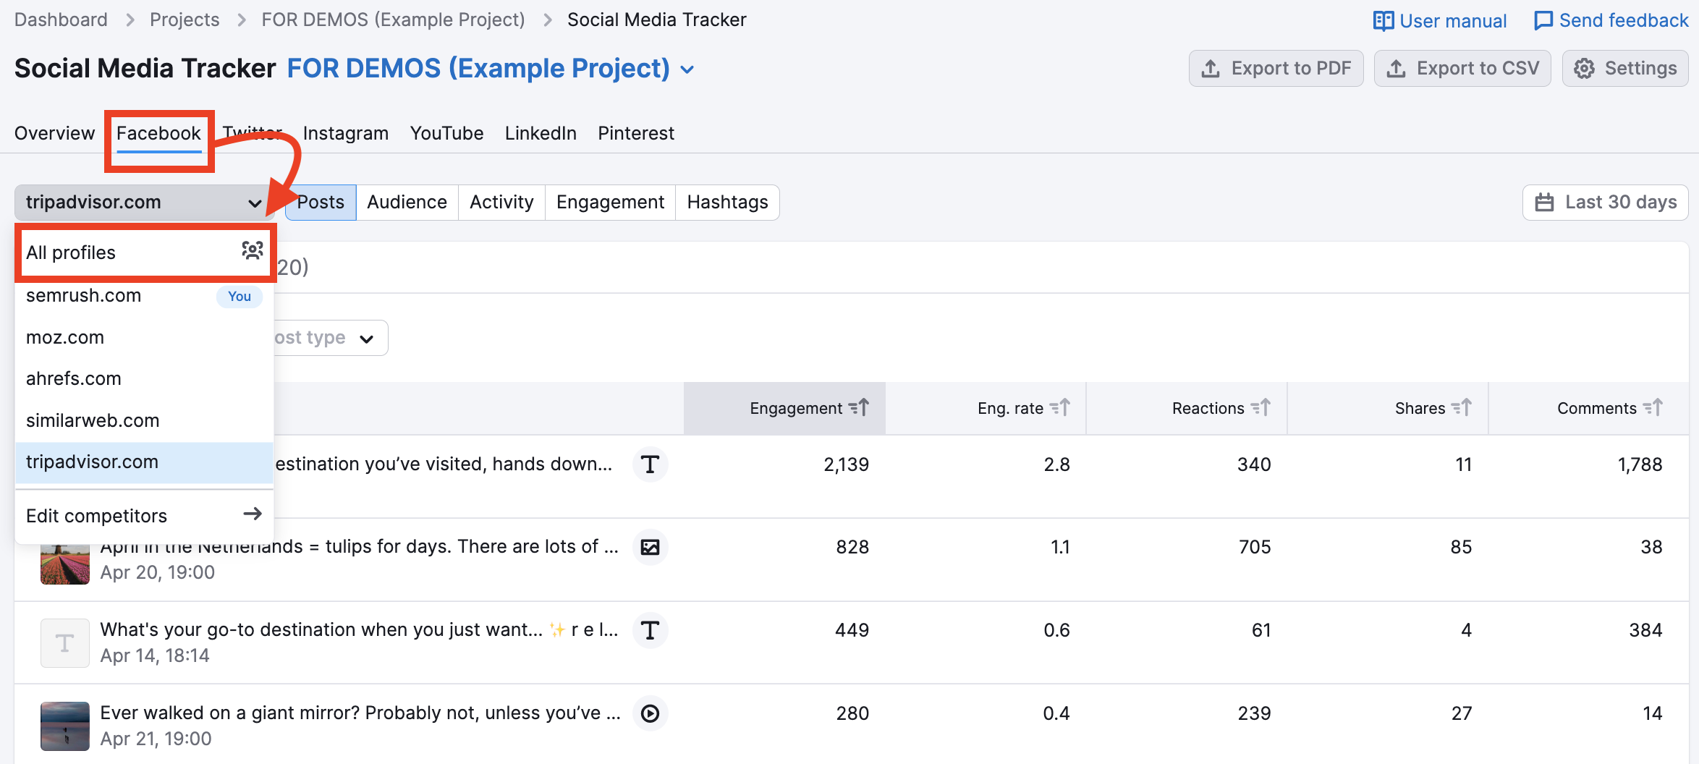1699x764 pixels.
Task: Open the tripadvisor.com profile dropdown
Action: 143,203
